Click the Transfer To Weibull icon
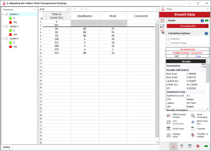The width and height of the screenshot is (211, 151). coord(193,135)
